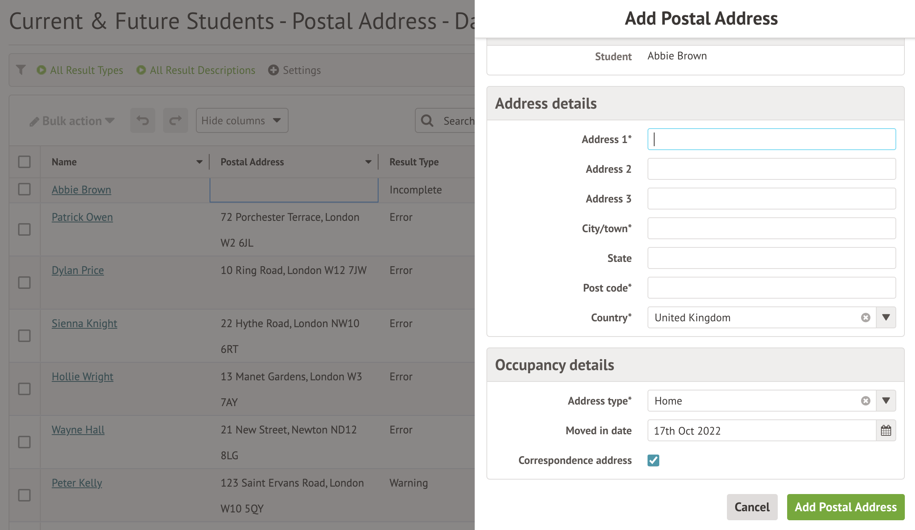
Task: Click the filter funnel icon
Action: (21, 70)
